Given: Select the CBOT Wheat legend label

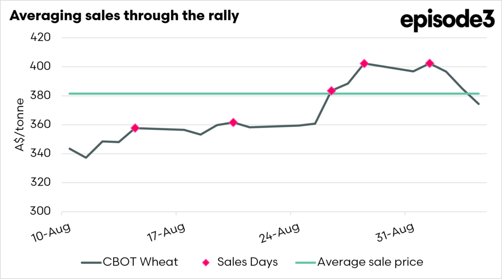Looking at the screenshot, I should 140,262.
